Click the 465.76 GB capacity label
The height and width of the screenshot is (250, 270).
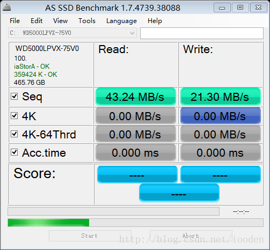pyautogui.click(x=30, y=83)
